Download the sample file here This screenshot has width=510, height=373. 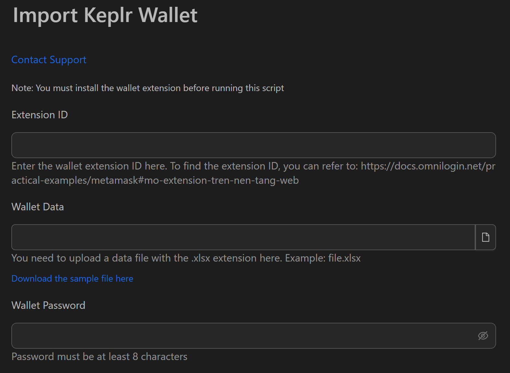click(x=72, y=279)
